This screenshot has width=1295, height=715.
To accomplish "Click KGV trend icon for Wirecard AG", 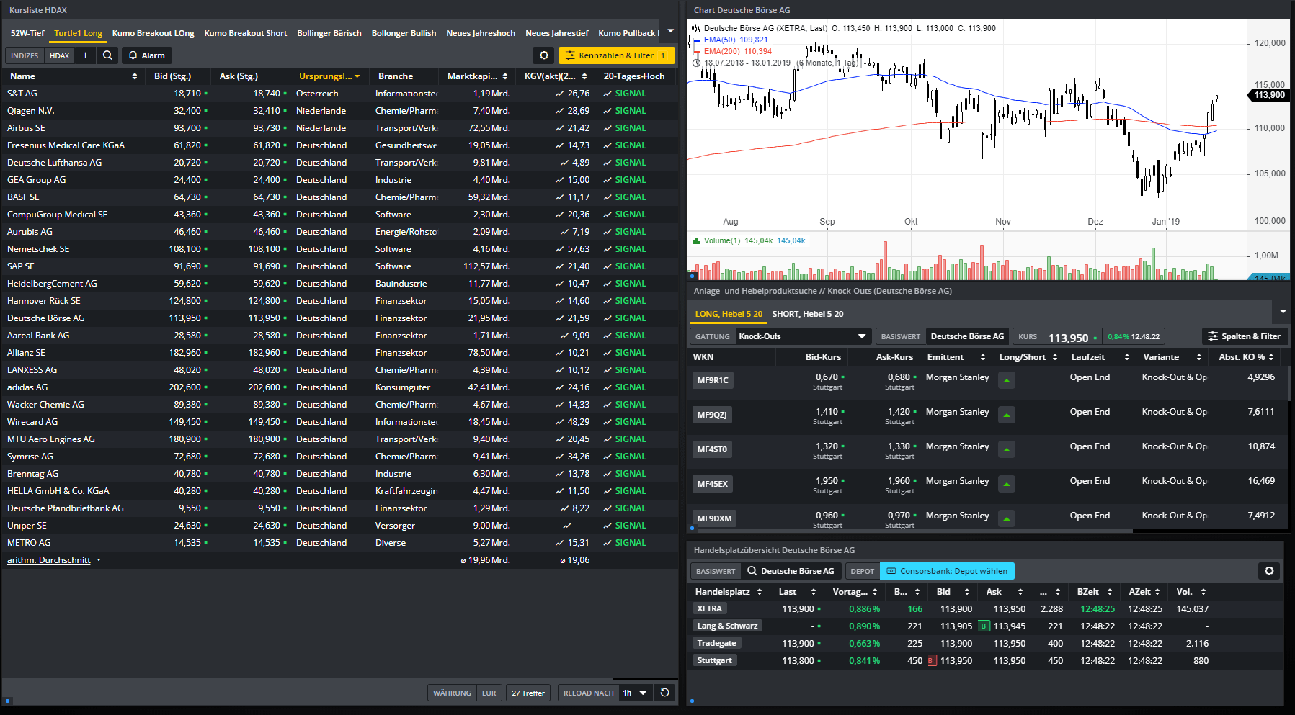I will pyautogui.click(x=559, y=422).
